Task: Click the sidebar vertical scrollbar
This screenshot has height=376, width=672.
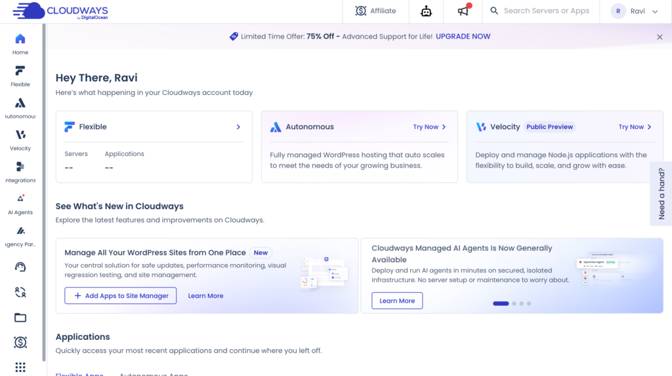Action: pos(44,193)
